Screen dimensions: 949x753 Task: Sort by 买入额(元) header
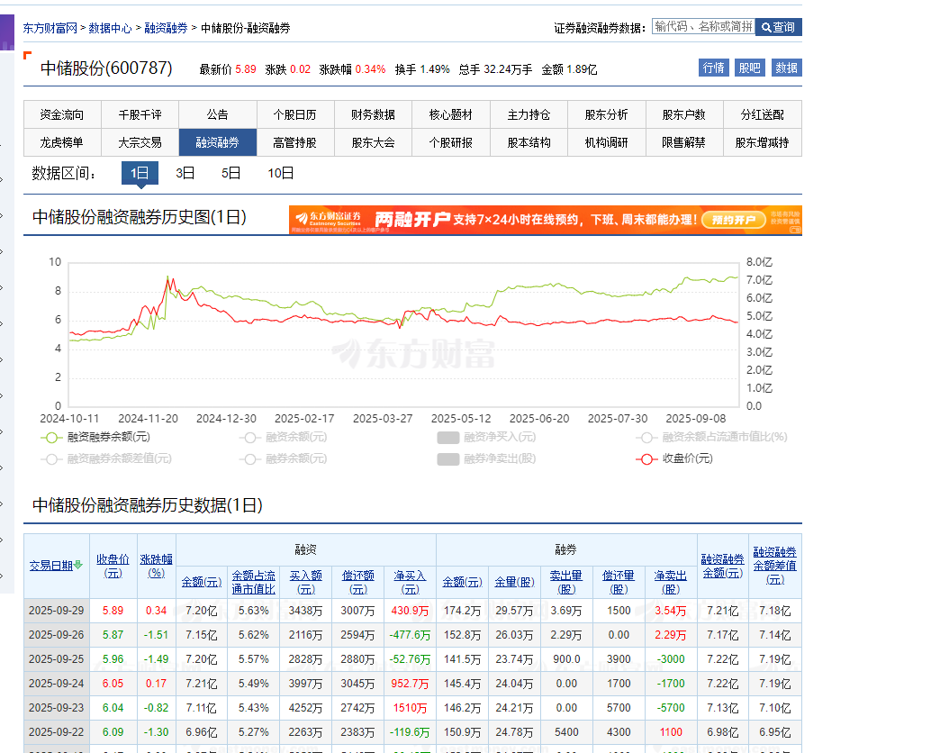coord(305,582)
